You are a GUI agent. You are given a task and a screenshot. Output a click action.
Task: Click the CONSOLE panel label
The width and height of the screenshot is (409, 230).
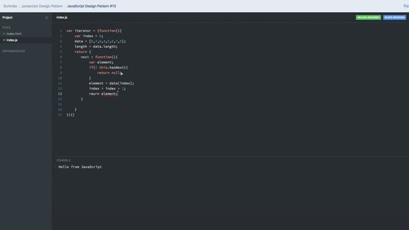(x=63, y=160)
